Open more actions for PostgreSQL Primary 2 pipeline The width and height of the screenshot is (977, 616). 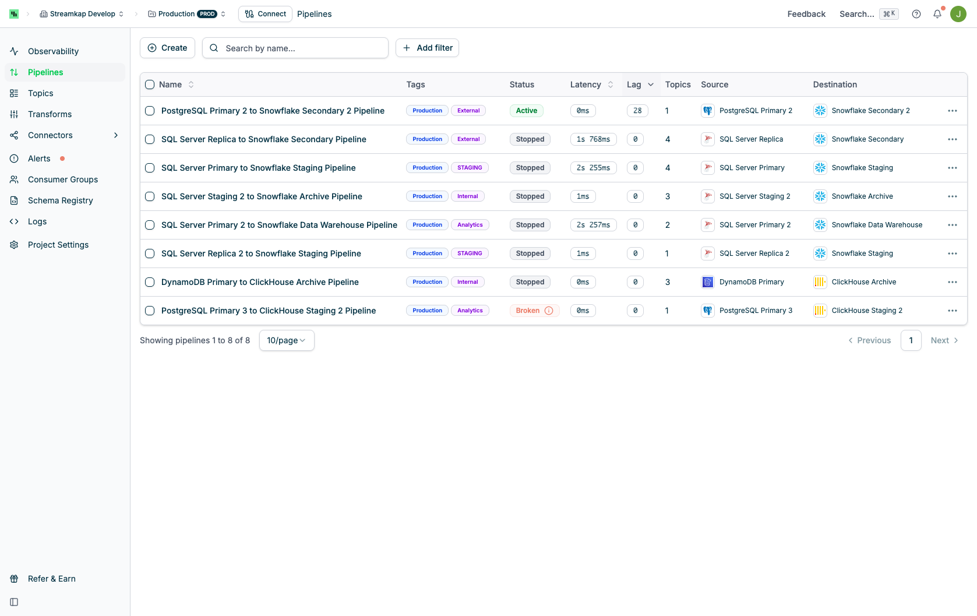pyautogui.click(x=953, y=111)
